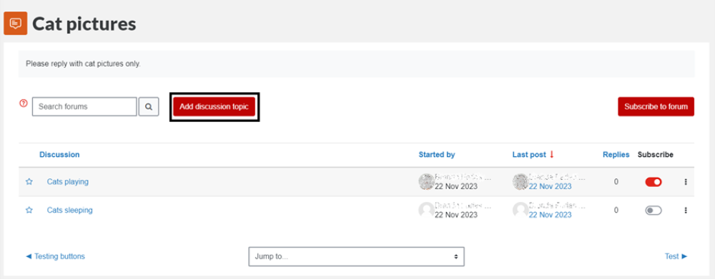Click the magnifying glass search button
Screen dimensions: 715x279
point(149,106)
